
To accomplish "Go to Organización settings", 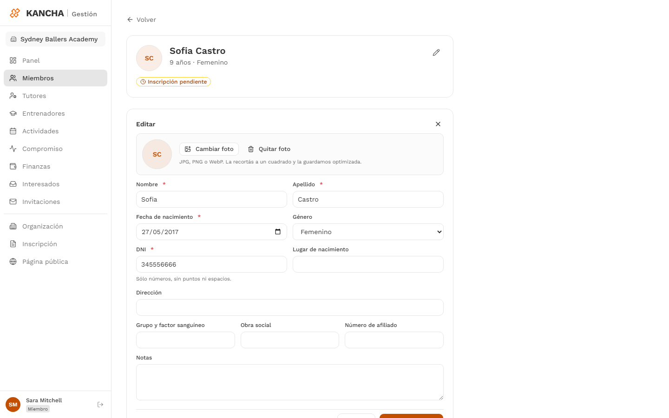I will (x=55, y=226).
